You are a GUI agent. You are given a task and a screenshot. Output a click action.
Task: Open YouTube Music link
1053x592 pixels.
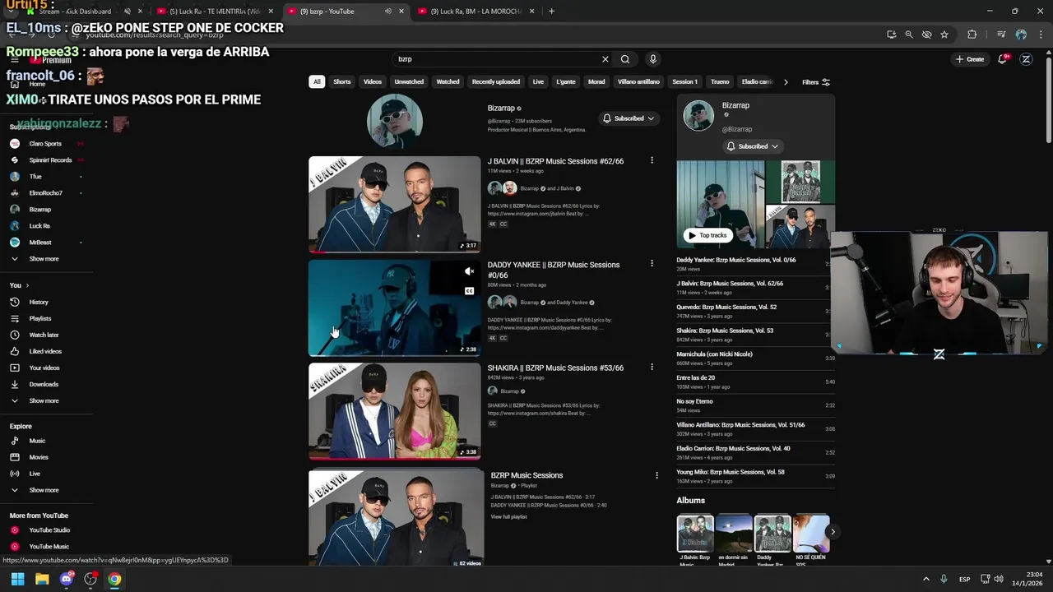[x=49, y=547]
